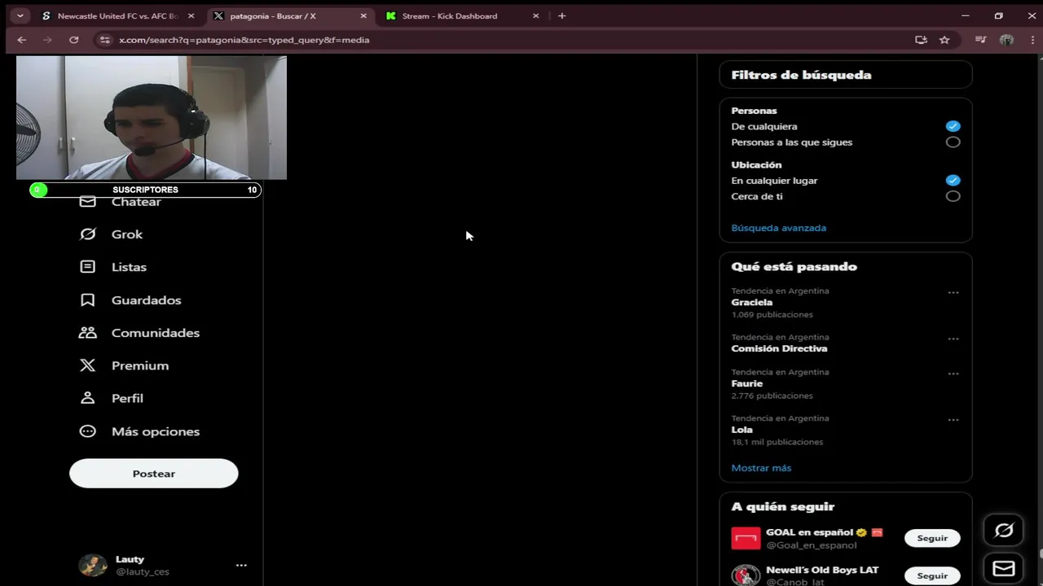
Task: Open the media control icon in toolbar
Action: [x=981, y=40]
